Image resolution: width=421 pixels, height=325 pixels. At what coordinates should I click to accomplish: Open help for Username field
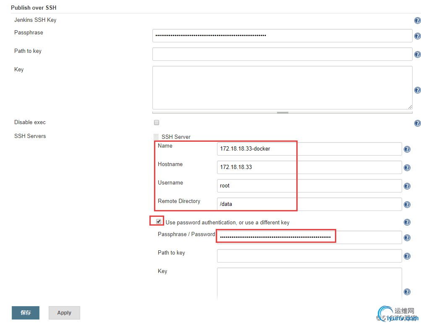click(x=407, y=186)
